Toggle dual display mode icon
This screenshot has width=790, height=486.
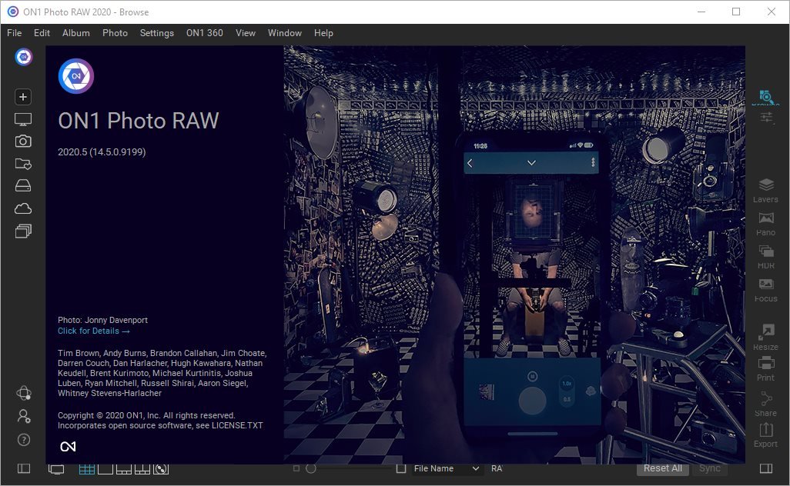pyautogui.click(x=56, y=469)
